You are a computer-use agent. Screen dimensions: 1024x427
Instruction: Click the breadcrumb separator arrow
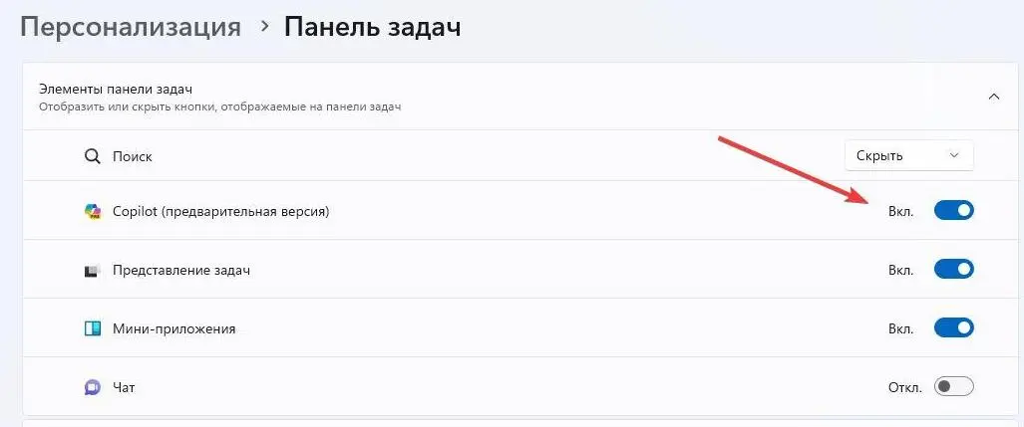(x=264, y=26)
